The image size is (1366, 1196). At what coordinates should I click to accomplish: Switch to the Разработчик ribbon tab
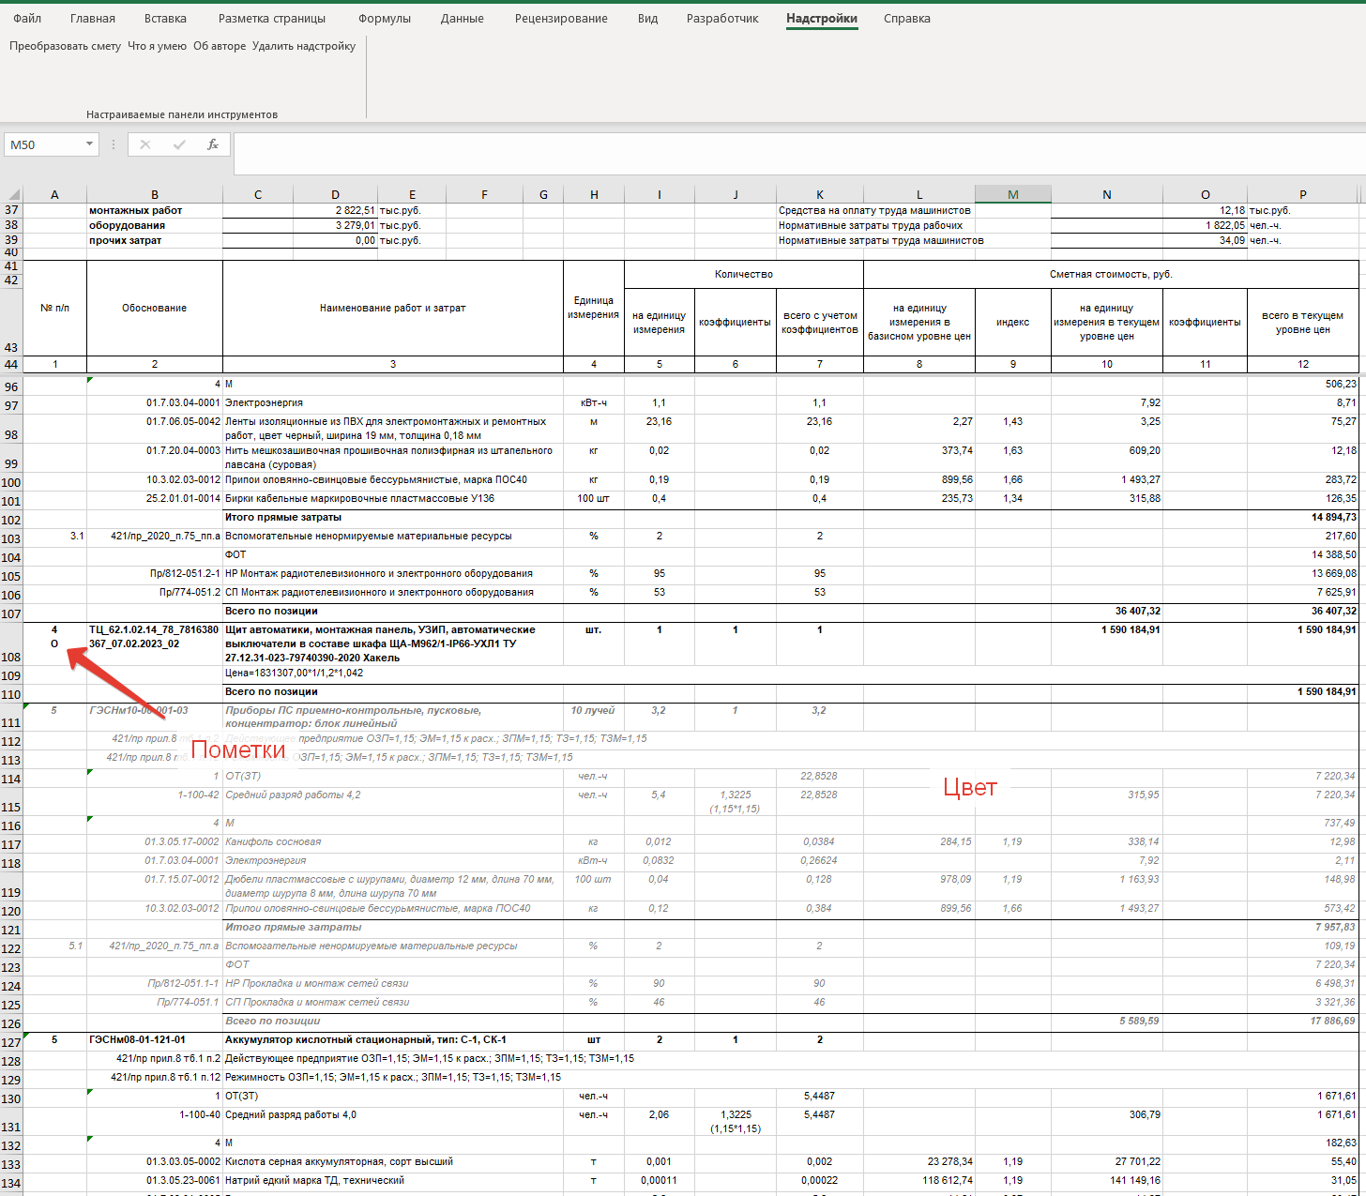[722, 18]
